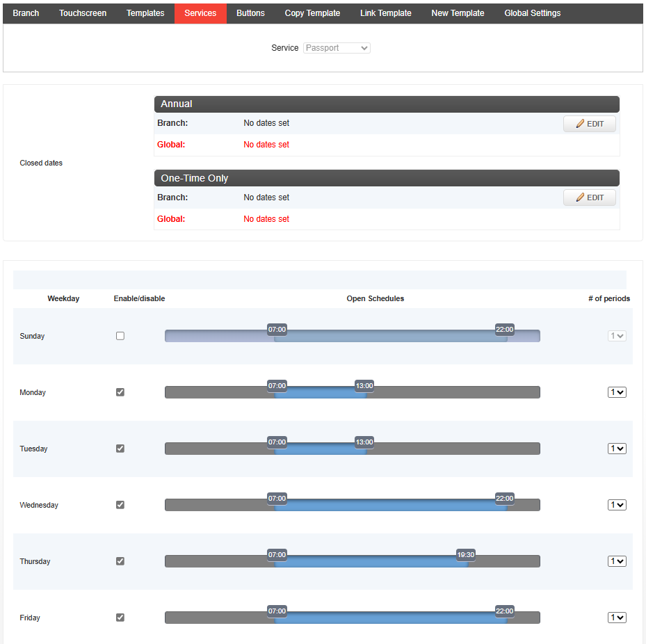Disable the Thursday schedule checkbox
Screen dimensions: 646x644
(x=120, y=561)
